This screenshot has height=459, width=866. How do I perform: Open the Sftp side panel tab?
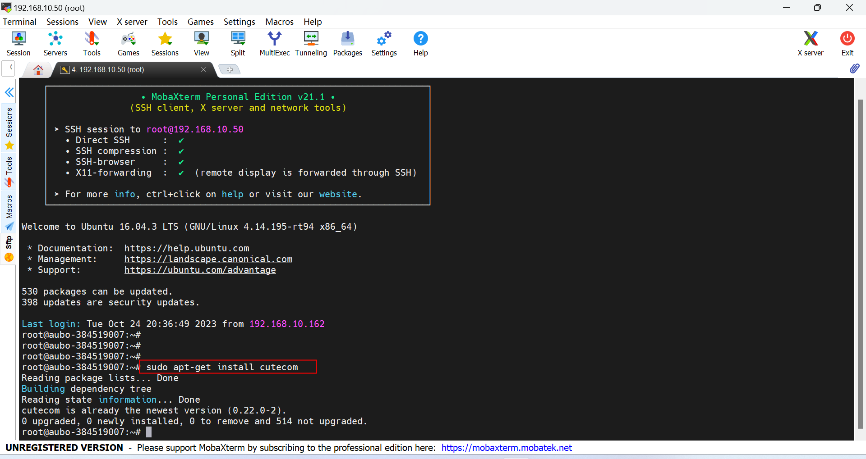pyautogui.click(x=9, y=249)
